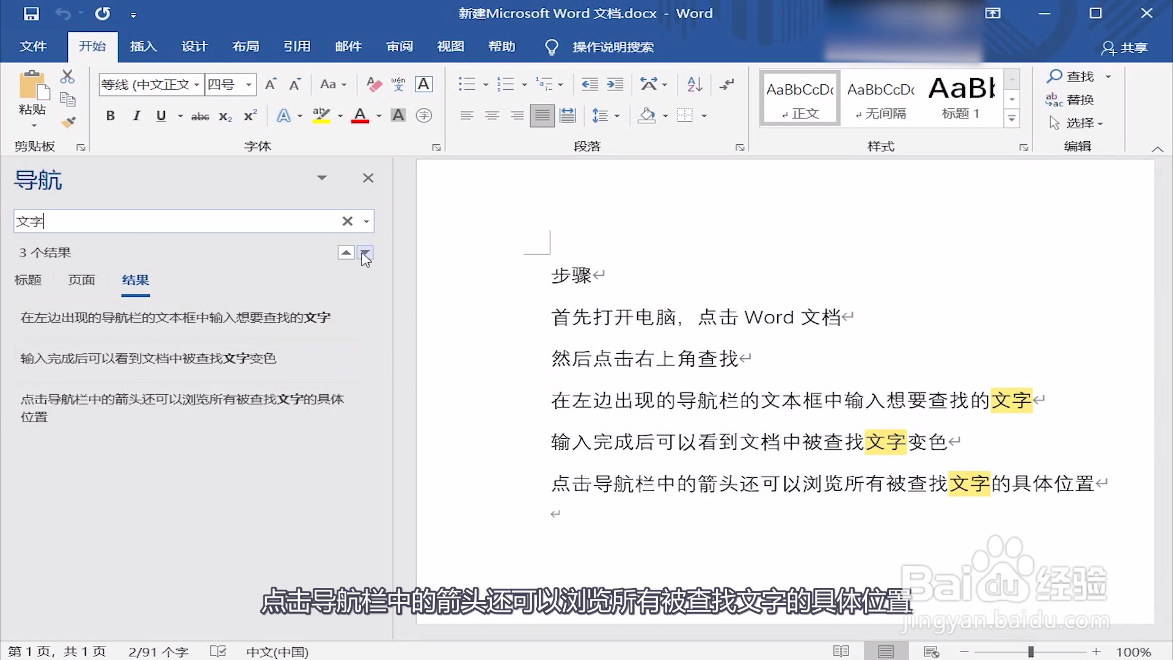Screen dimensions: 1173x660
Task: Click the character border icon
Action: click(x=423, y=84)
